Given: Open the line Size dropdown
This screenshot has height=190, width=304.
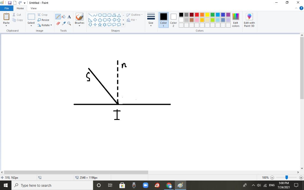Looking at the screenshot, I should pyautogui.click(x=151, y=20).
